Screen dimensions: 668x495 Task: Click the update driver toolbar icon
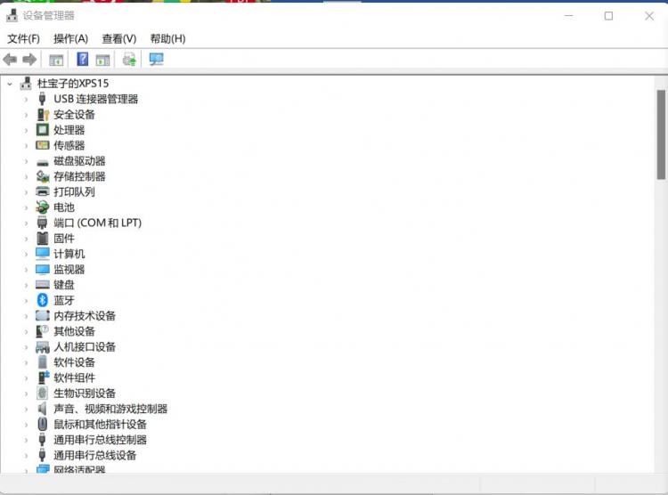click(129, 60)
